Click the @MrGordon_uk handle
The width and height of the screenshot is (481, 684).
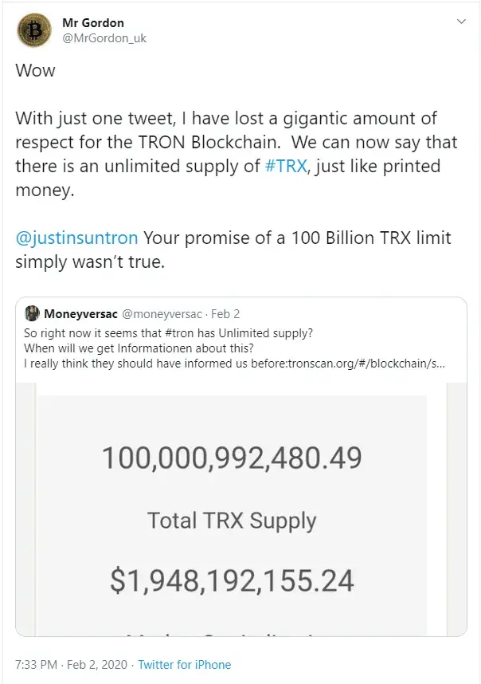point(104,38)
